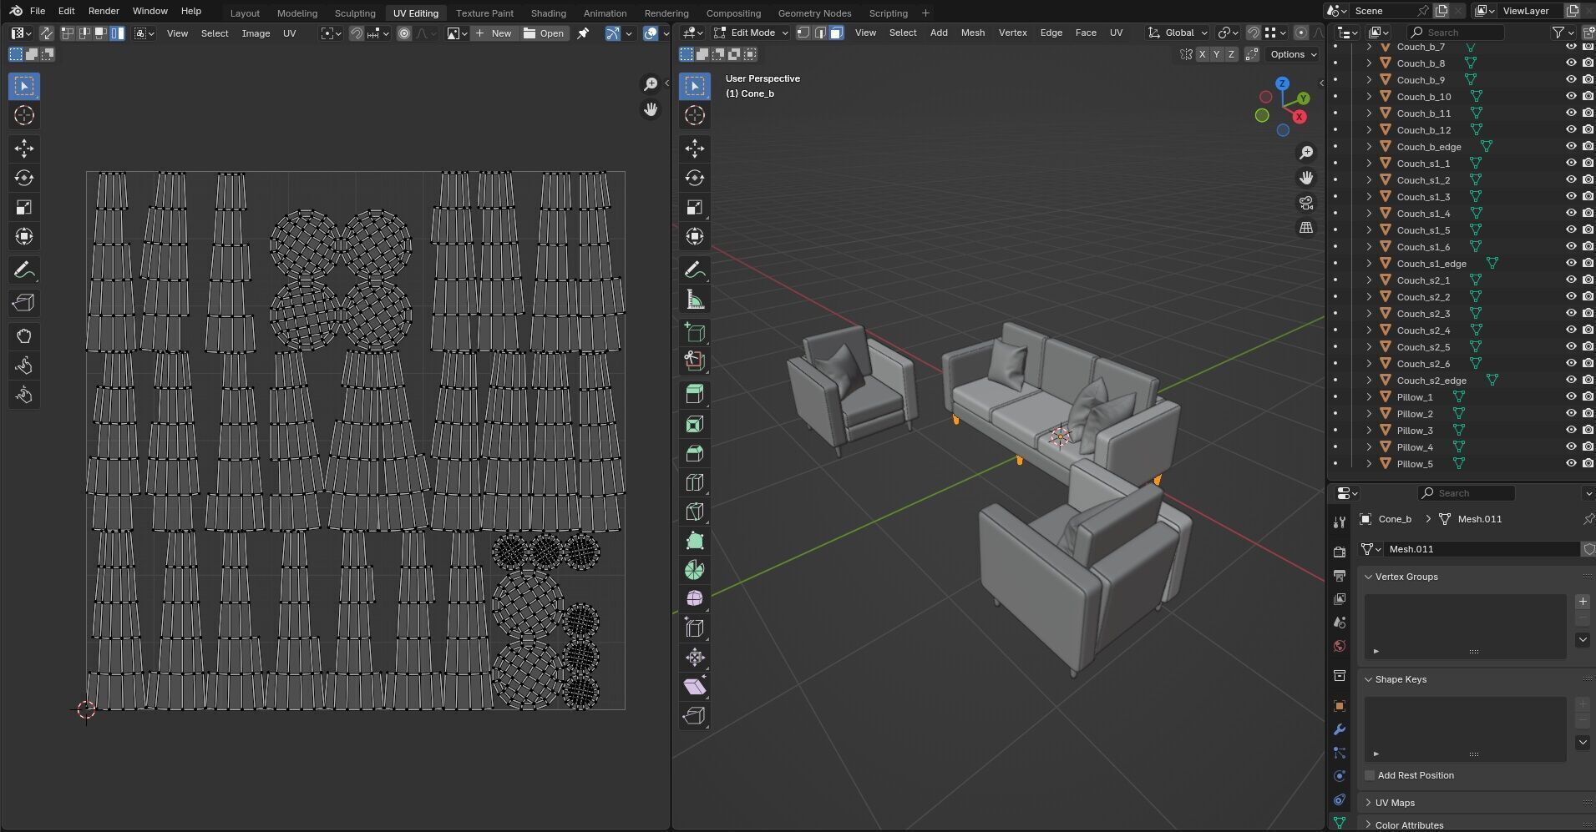Expand Couch_s1_edge in outliner
This screenshot has width=1596, height=832.
[x=1369, y=263]
